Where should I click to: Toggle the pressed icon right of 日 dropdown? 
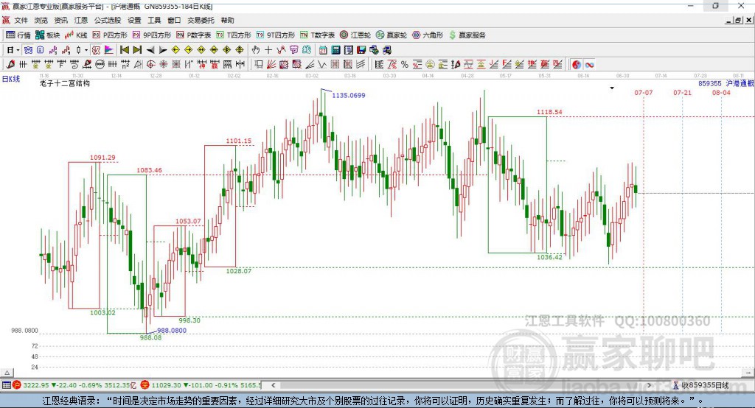pos(28,50)
